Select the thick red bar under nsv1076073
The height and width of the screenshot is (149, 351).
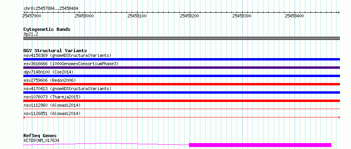pos(181,101)
